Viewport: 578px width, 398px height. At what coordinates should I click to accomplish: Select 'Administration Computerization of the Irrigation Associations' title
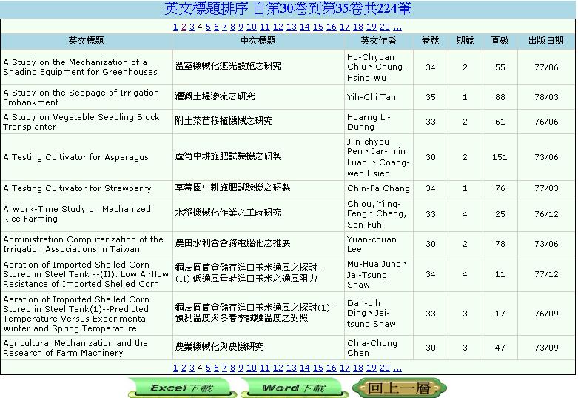(84, 244)
